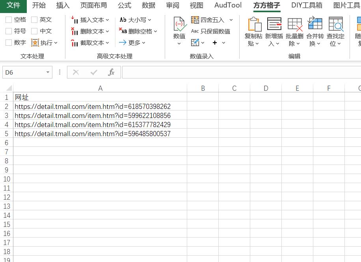Expand the 截取文本 dropdown chevron
The image size is (361, 262).
pos(107,43)
